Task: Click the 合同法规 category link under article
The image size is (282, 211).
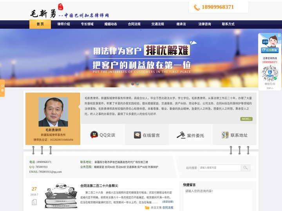Action: [x=168, y=207]
